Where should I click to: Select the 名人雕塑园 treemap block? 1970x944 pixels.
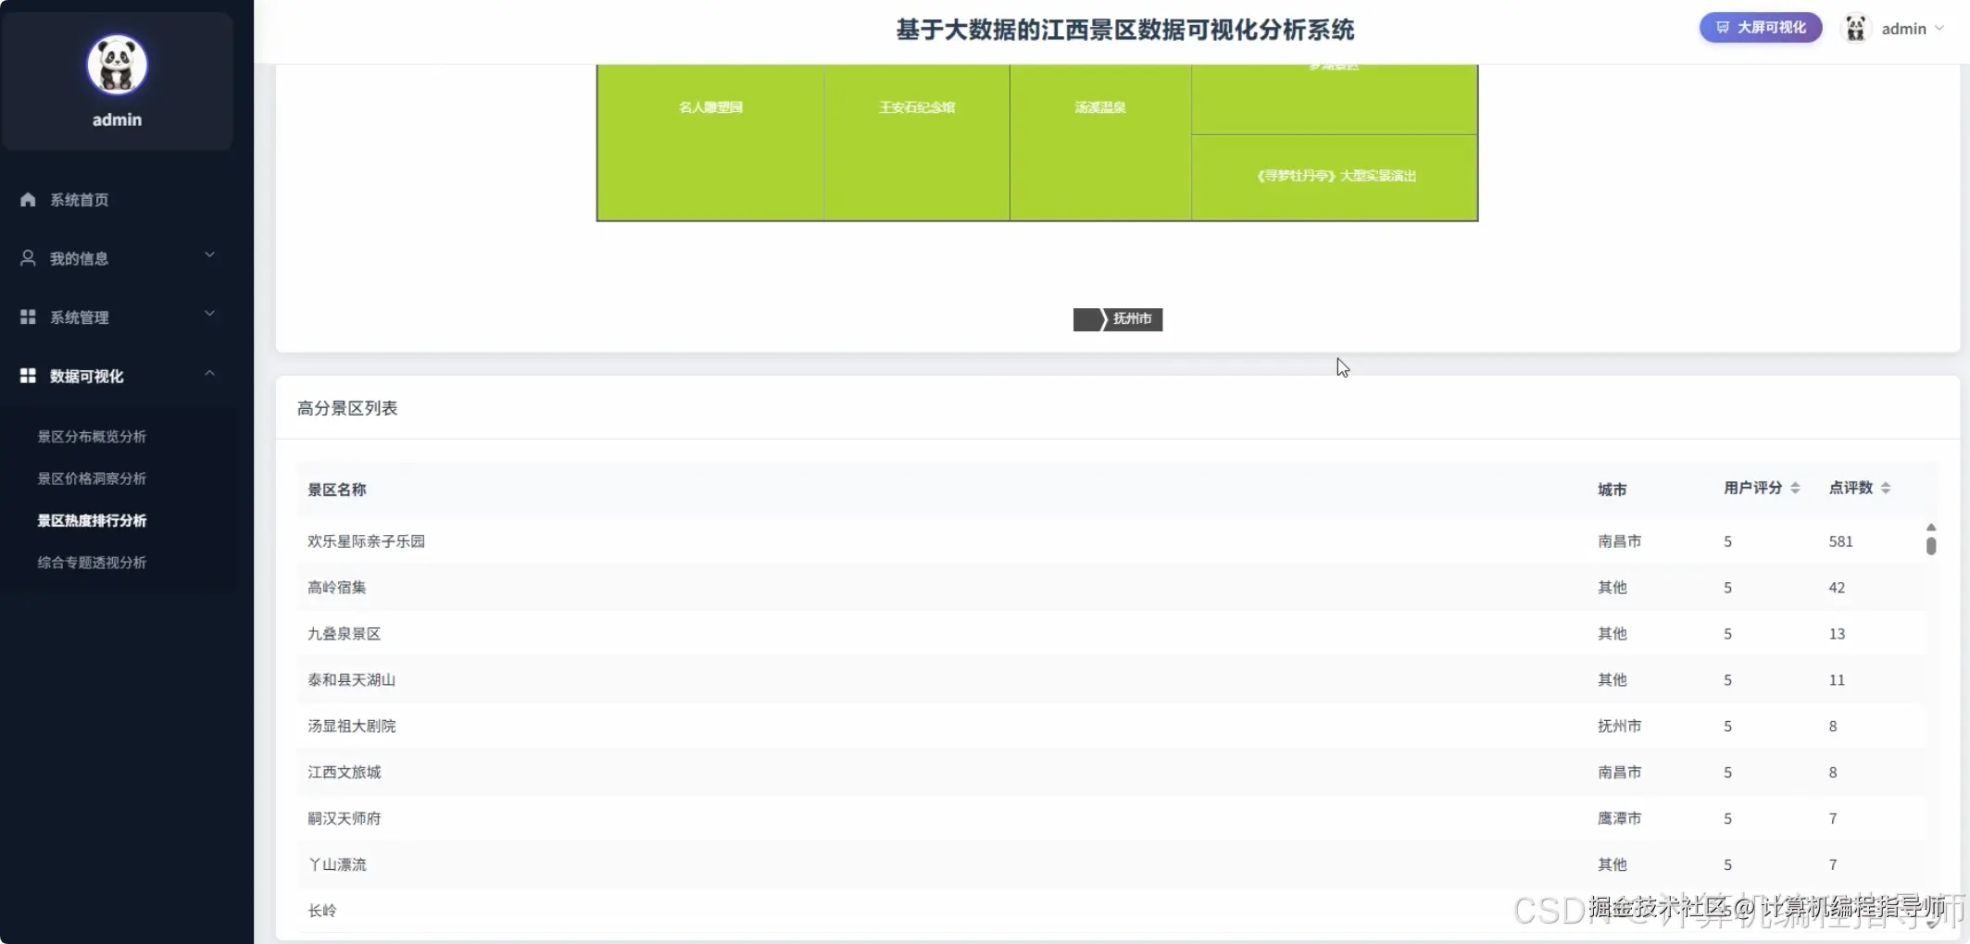pyautogui.click(x=710, y=142)
